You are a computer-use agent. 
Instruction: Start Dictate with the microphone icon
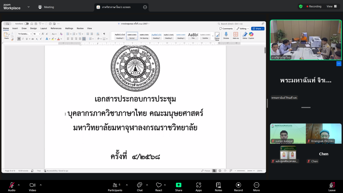(x=226, y=36)
